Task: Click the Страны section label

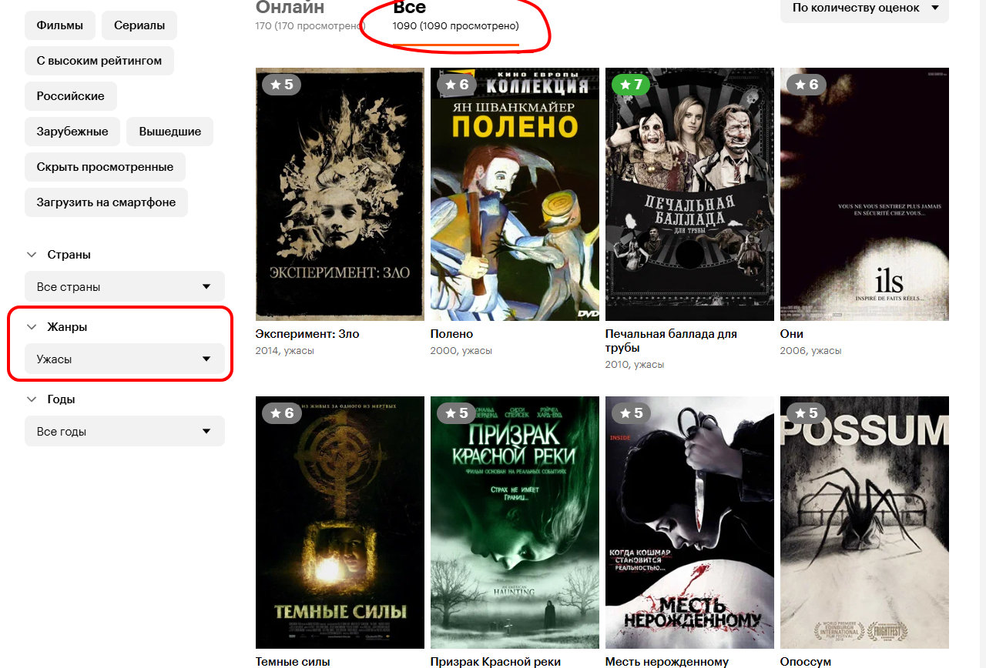Action: [69, 255]
